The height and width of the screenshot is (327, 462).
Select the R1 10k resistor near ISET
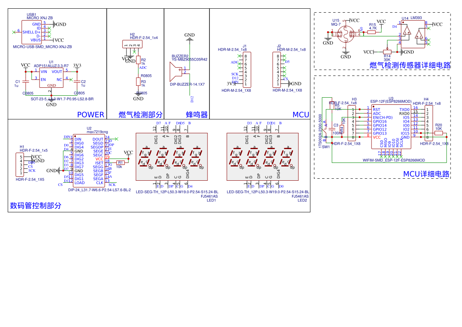[x=121, y=163]
